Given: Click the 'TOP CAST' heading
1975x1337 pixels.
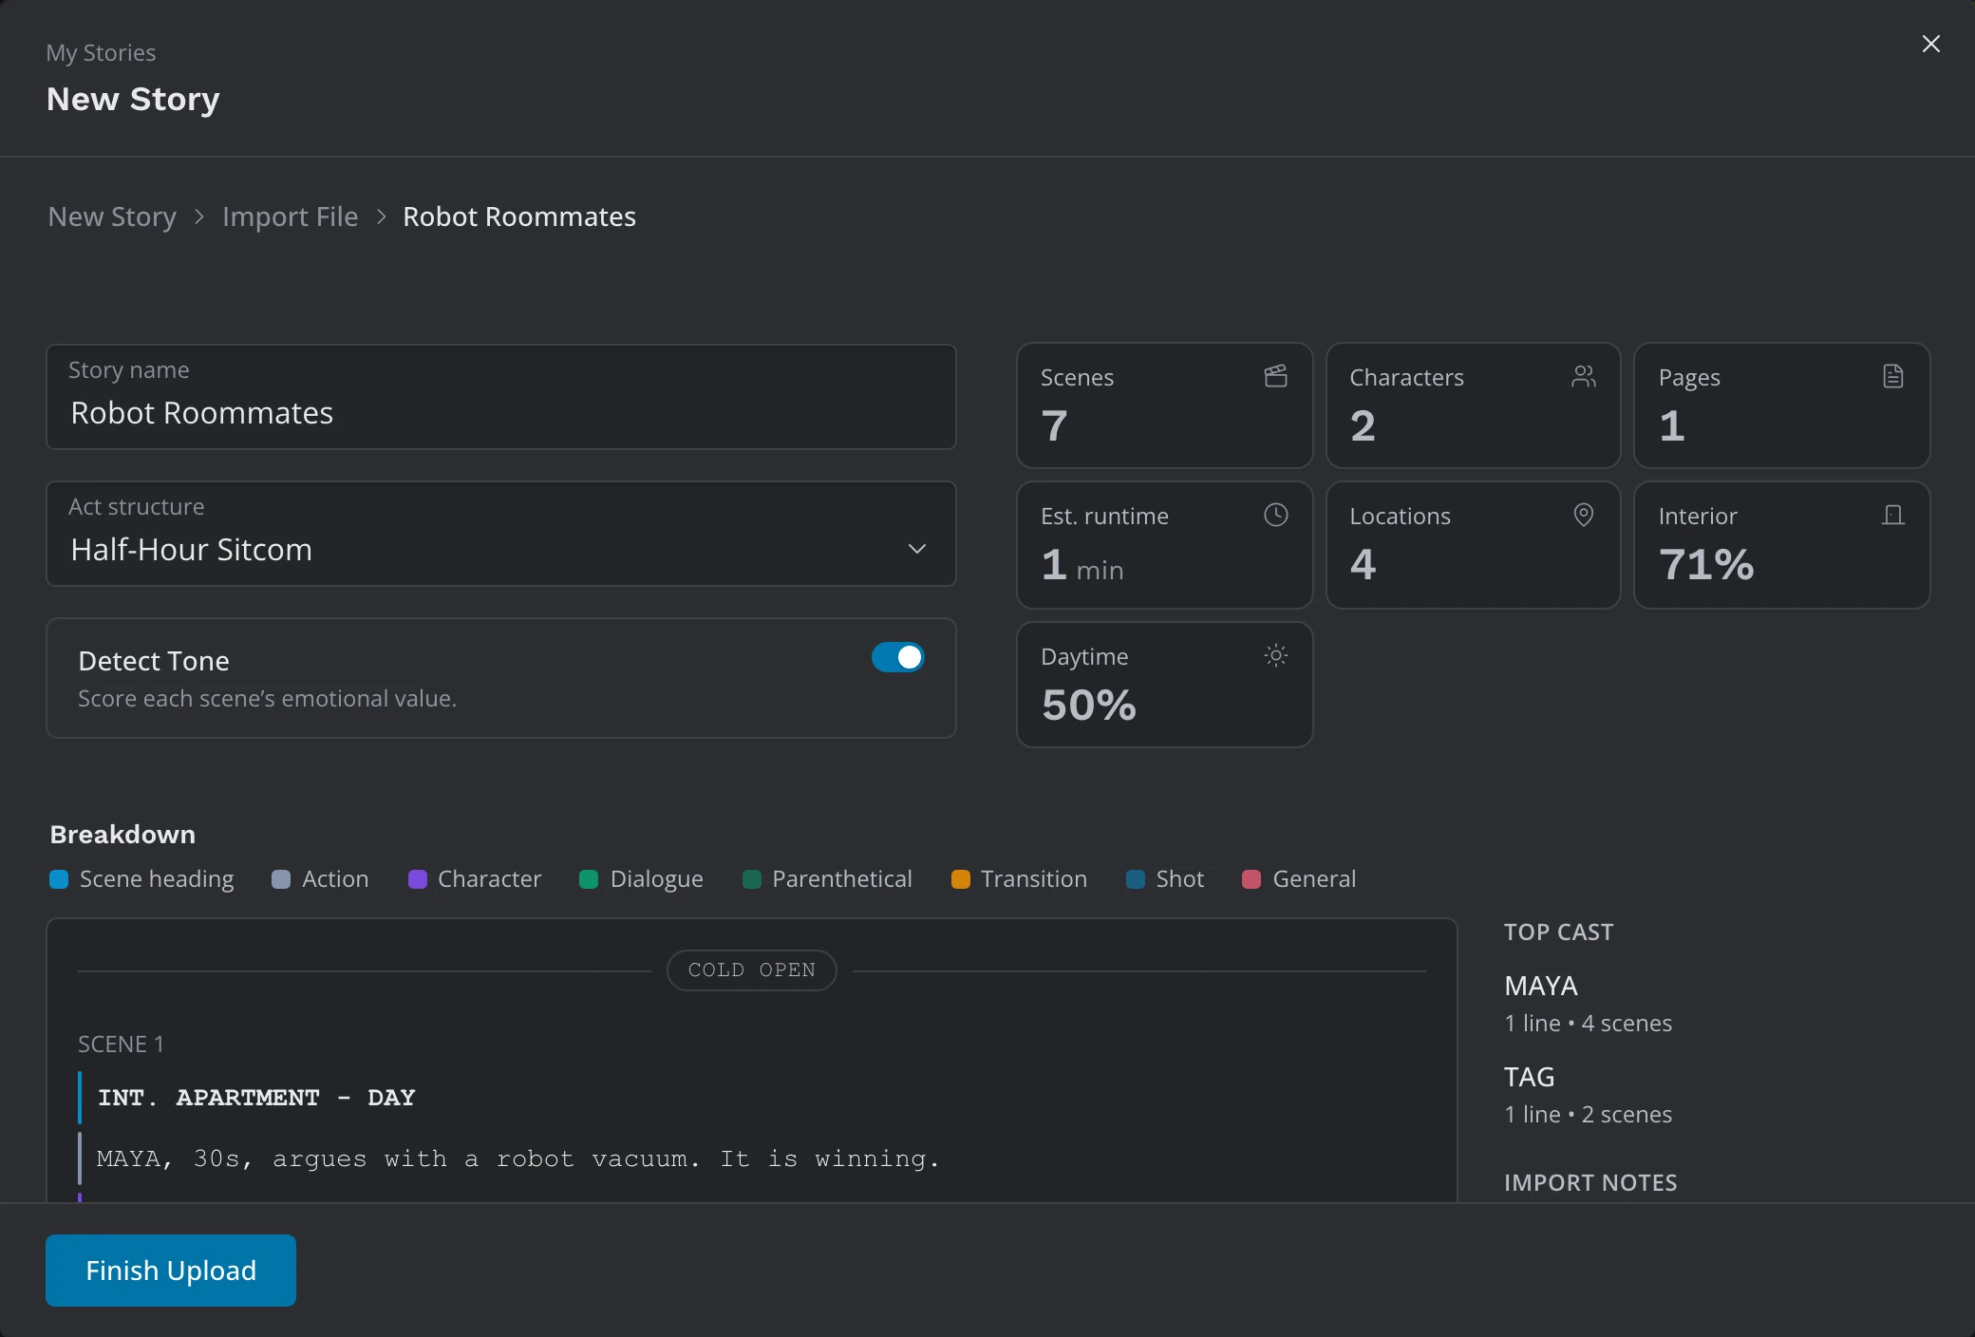Looking at the screenshot, I should tap(1559, 932).
